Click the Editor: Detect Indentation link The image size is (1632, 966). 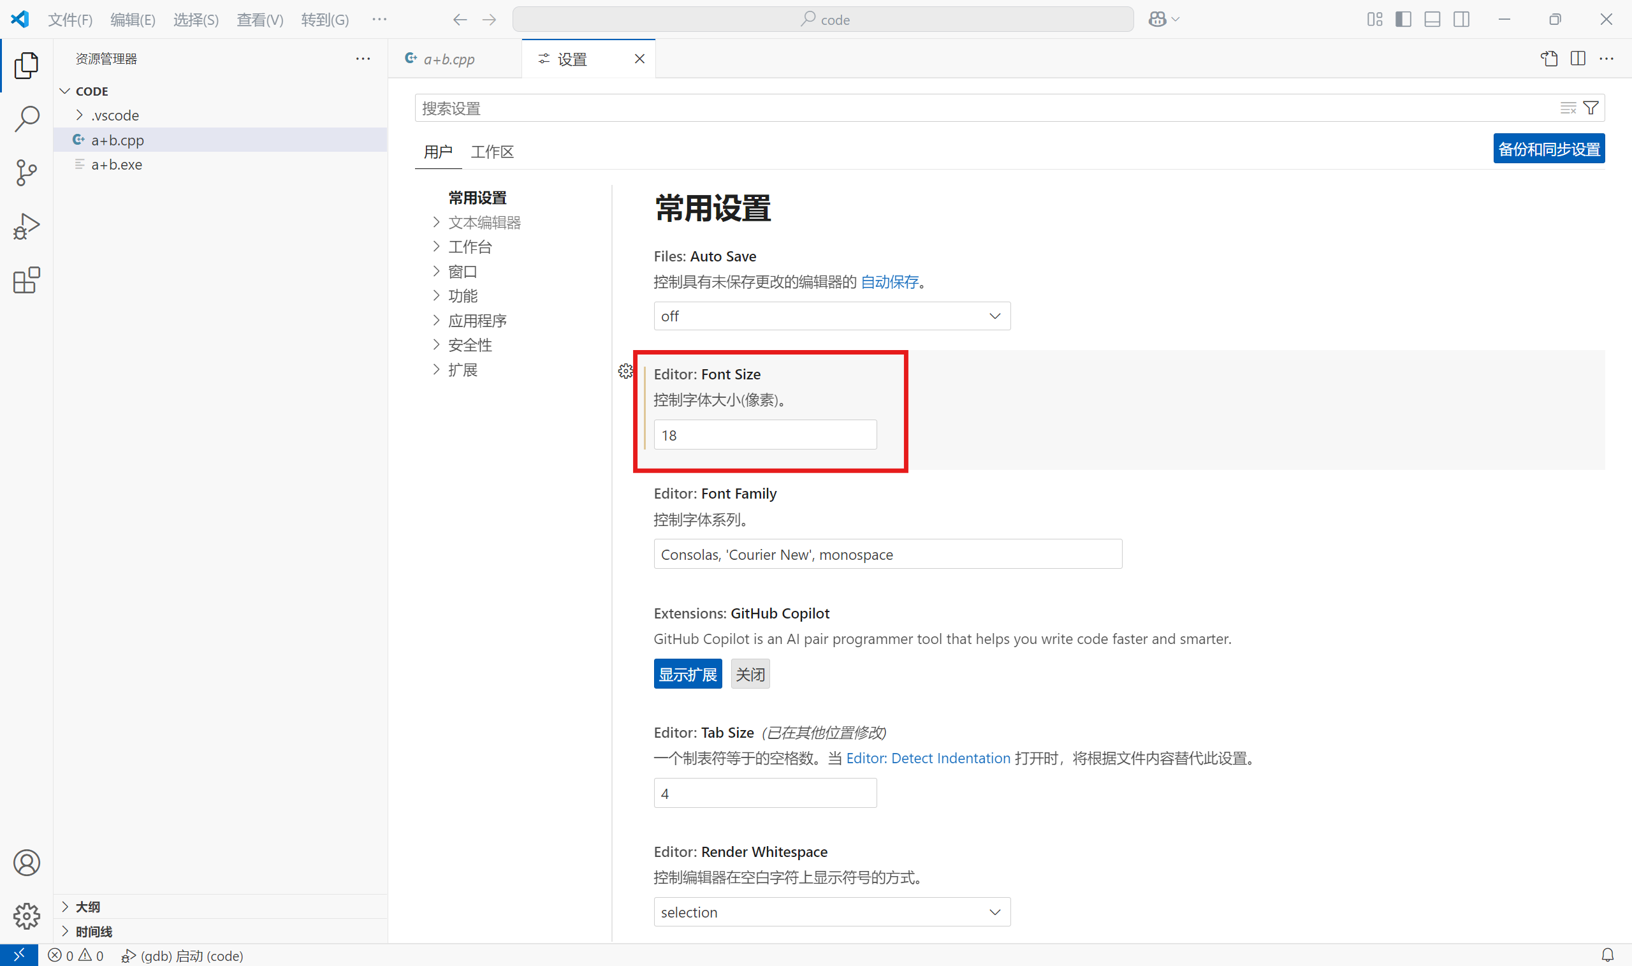[928, 758]
